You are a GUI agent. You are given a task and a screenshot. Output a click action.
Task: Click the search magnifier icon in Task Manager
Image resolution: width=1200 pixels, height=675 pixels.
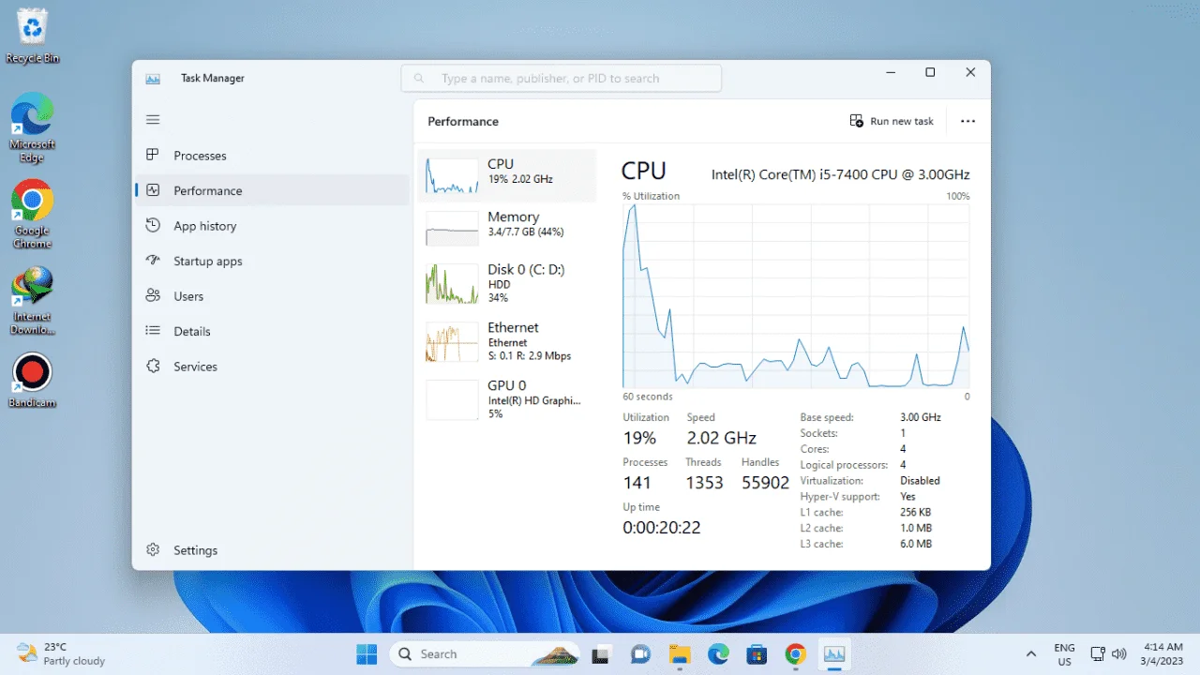[419, 79]
